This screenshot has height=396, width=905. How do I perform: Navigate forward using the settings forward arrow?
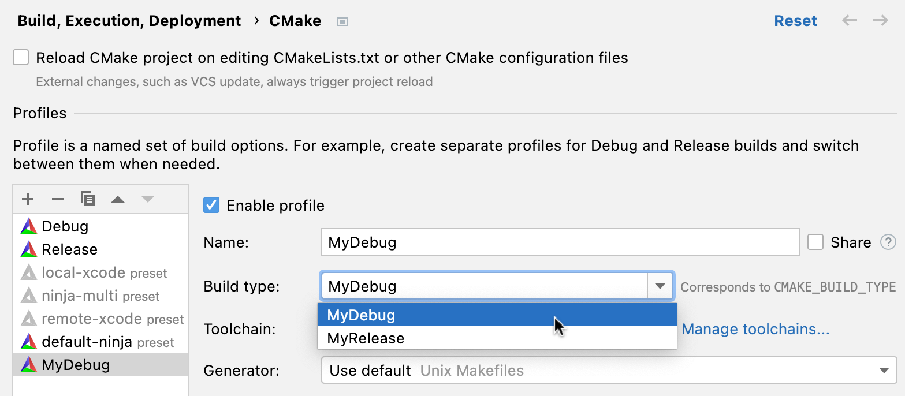click(880, 20)
